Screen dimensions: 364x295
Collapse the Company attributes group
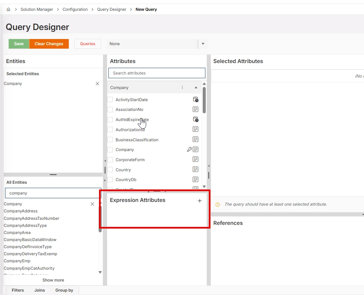196,87
